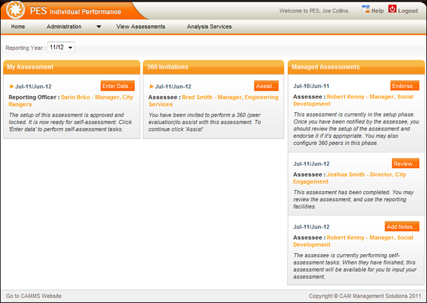The image size is (427, 303).
Task: Expand the Administration menu arrow
Action: click(x=99, y=27)
